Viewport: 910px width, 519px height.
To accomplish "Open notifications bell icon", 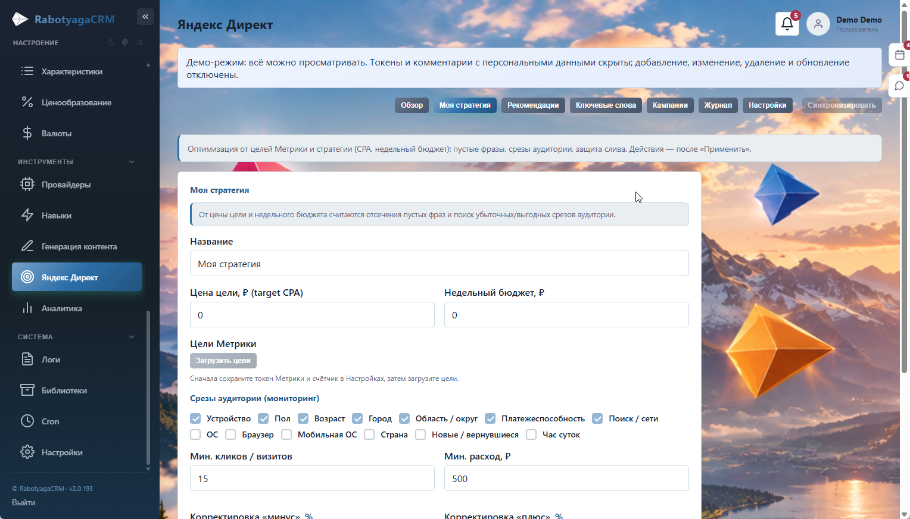I will 787,24.
